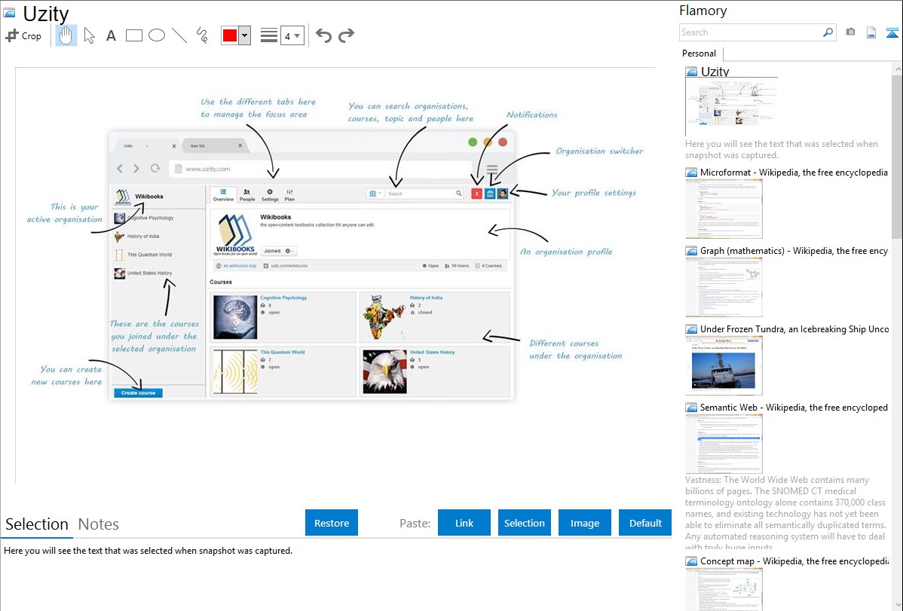Click the window icon left of Uzity heading
This screenshot has width=903, height=611.
pyautogui.click(x=9, y=13)
